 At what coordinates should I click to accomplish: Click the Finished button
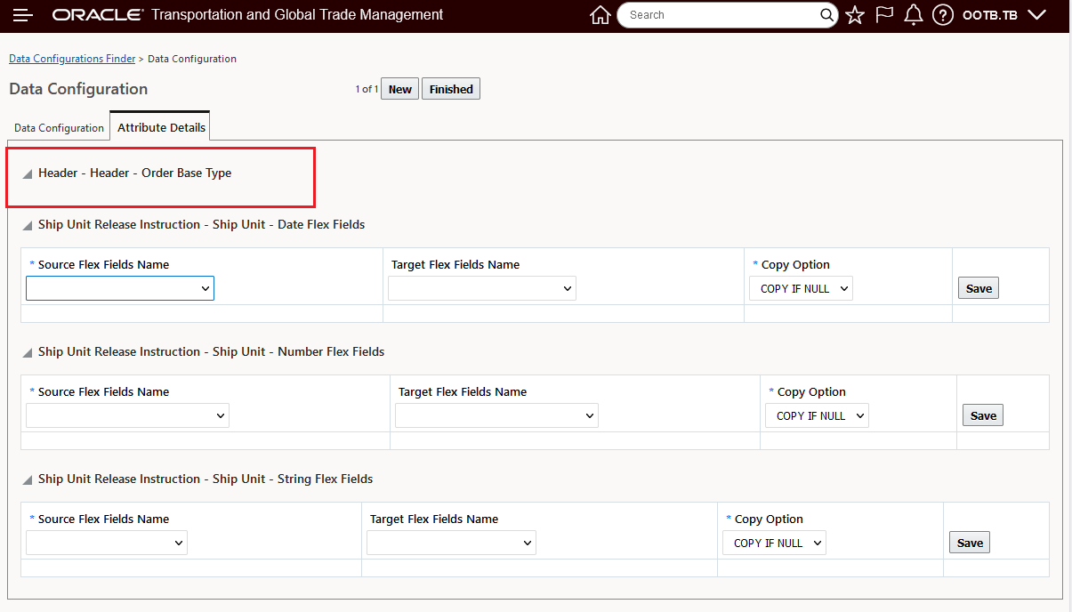coord(451,89)
